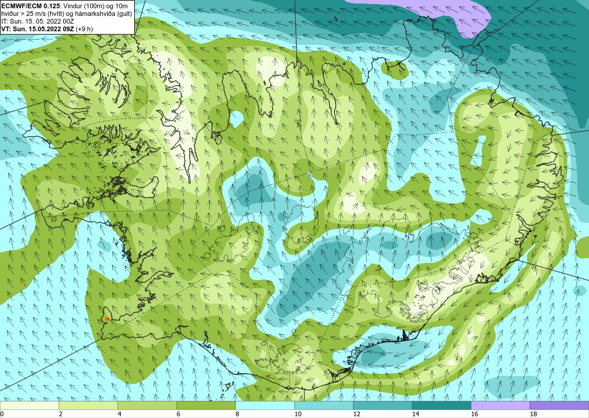589x418 pixels.
Task: Select the light cyan 8–10 legend swatch
Action: 265,406
